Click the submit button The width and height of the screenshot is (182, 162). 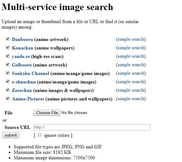click(11, 135)
